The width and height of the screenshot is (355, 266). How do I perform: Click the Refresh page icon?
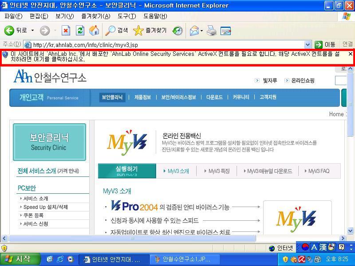click(80, 31)
